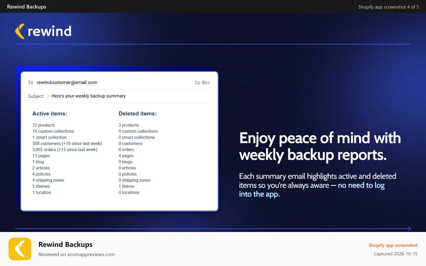Click the 'Rewind Backups' title in the top bar
Viewport: 426px width, 266px height.
click(27, 6)
